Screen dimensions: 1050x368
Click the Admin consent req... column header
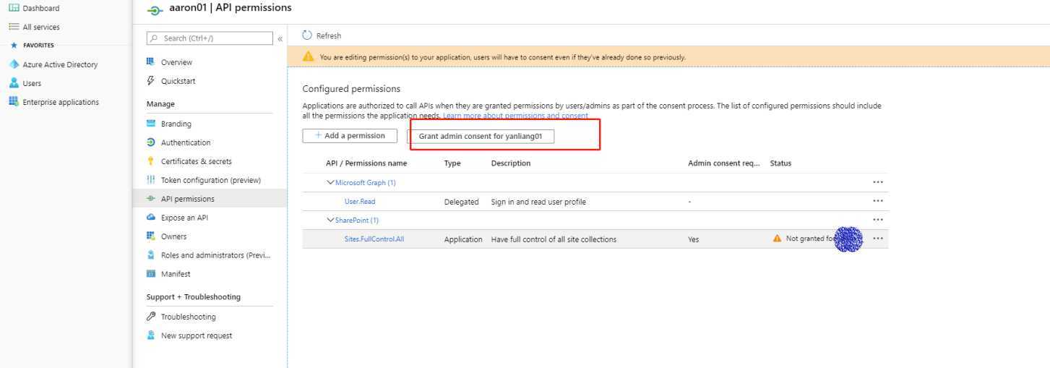724,163
